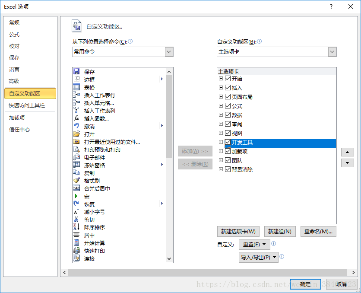Toggle the 公式 tab checkbox in ribbon list
The width and height of the screenshot is (361, 293).
[228, 106]
